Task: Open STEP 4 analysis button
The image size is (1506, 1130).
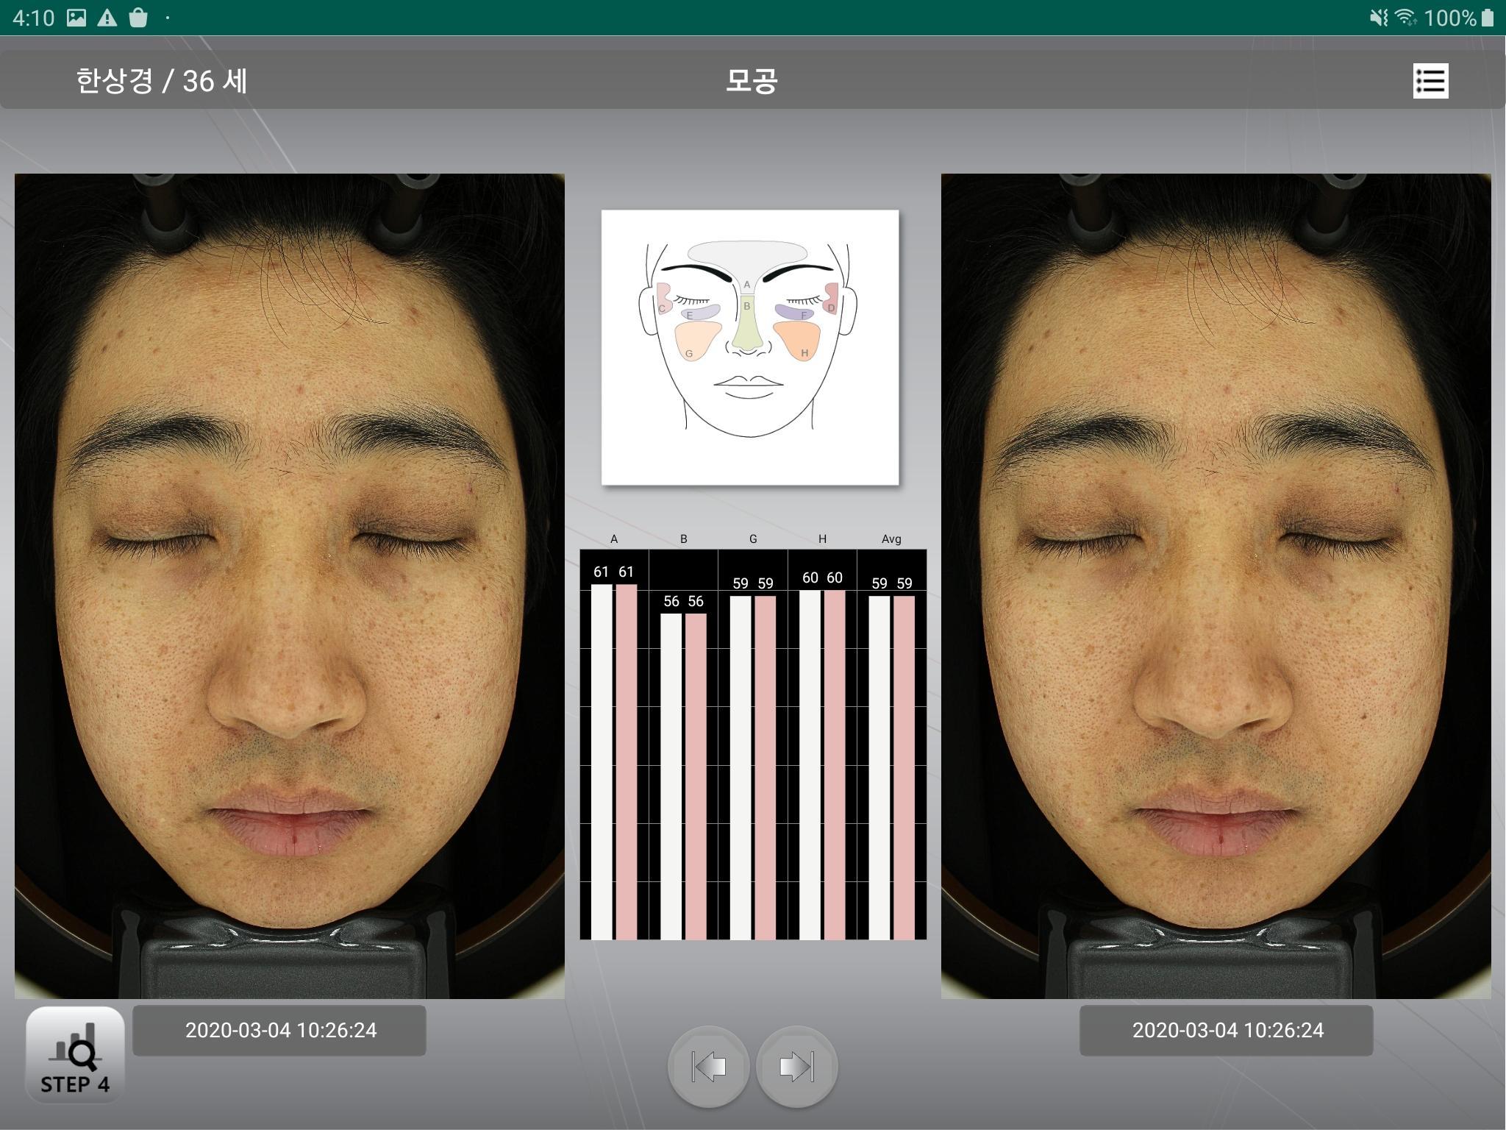Action: [75, 1055]
